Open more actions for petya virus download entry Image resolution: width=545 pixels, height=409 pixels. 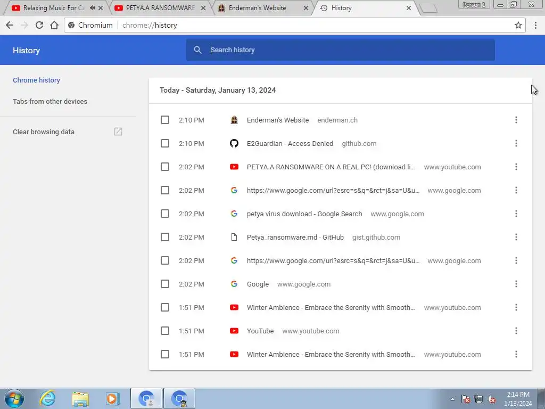pyautogui.click(x=516, y=214)
